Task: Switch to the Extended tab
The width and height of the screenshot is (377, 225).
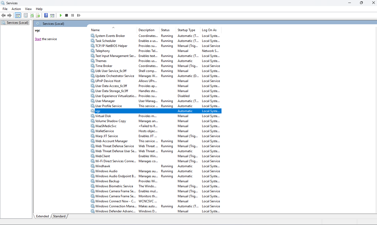Action: (x=42, y=216)
